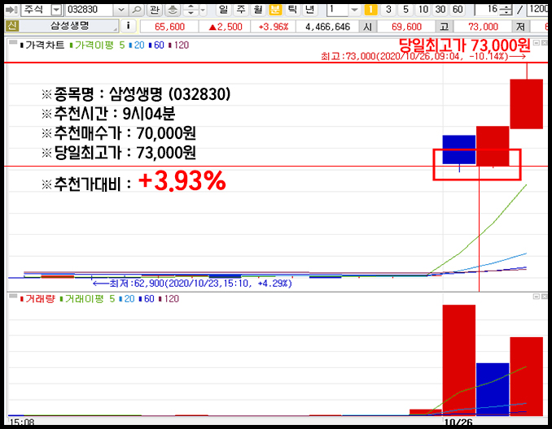The image size is (552, 429).
Task: Click the total count field showing 1200
Action: pos(538,10)
